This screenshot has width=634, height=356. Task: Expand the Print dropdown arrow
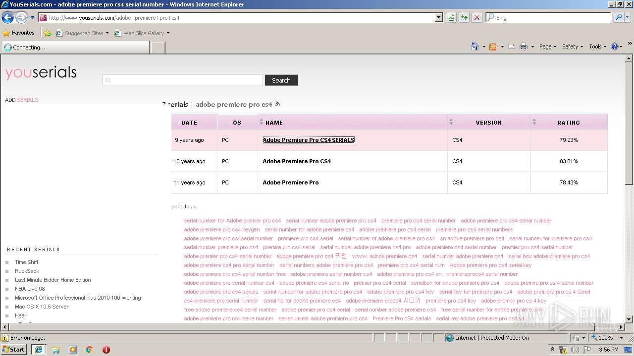click(532, 46)
